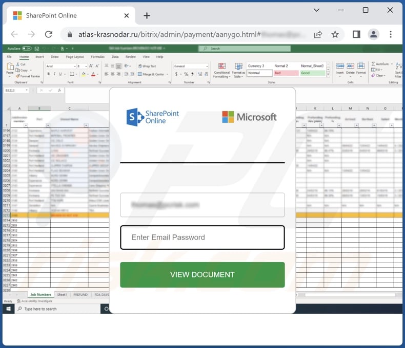Bookmark this page with the star icon
This screenshot has width=405, height=348.
pyautogui.click(x=335, y=34)
